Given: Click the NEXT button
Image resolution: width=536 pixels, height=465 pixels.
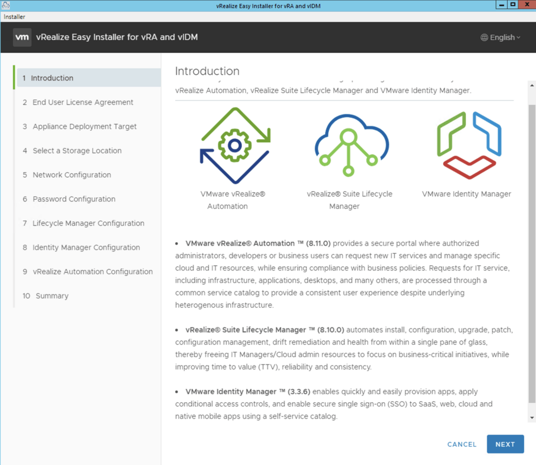Looking at the screenshot, I should (x=505, y=444).
